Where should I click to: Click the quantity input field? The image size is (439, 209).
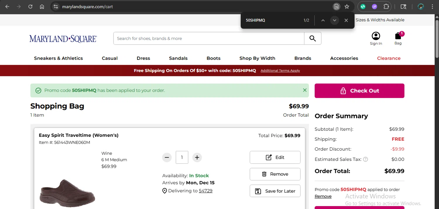(182, 157)
